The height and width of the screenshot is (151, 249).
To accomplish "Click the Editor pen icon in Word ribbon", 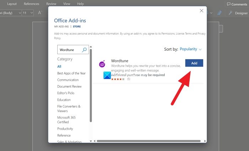I will [219, 13].
